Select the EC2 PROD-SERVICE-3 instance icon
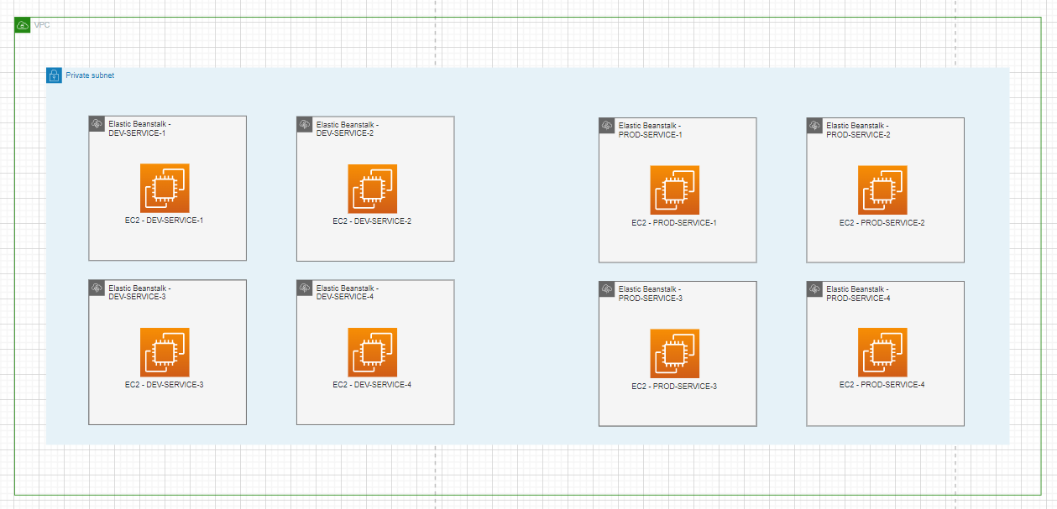Viewport: 1057px width, 509px height. [x=675, y=353]
